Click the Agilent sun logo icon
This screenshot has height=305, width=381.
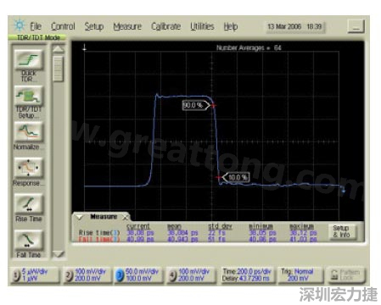(20, 25)
